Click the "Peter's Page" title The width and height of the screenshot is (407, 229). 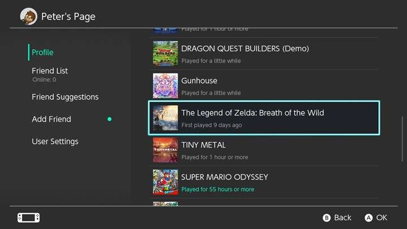coord(68,16)
